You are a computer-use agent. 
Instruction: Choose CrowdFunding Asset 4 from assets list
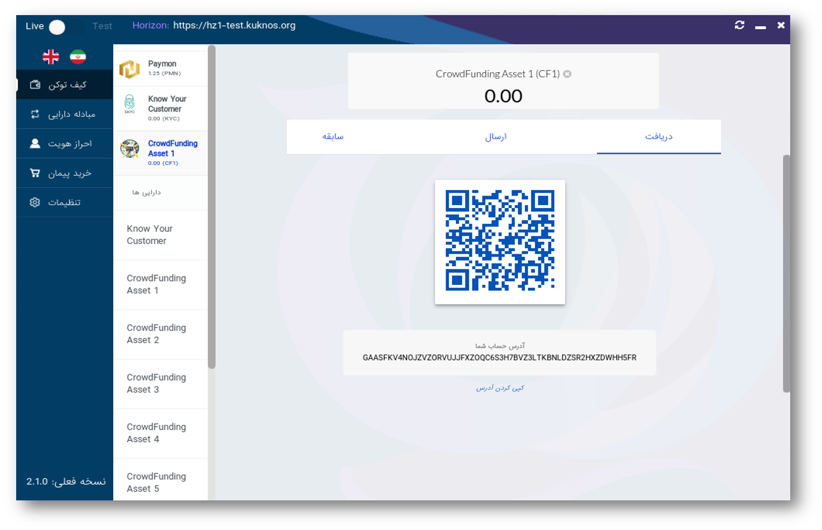tap(161, 433)
